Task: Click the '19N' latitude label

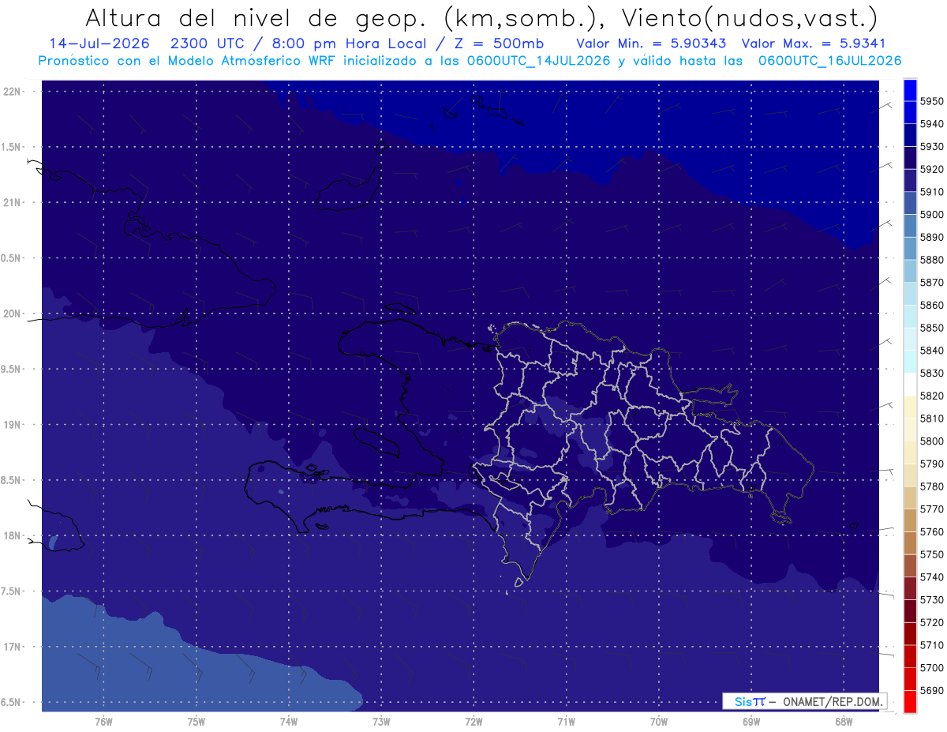Action: (13, 425)
